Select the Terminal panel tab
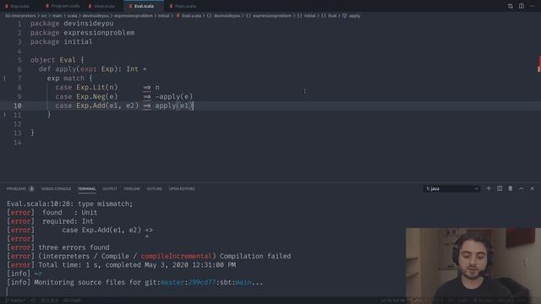541x304 pixels. (x=86, y=188)
